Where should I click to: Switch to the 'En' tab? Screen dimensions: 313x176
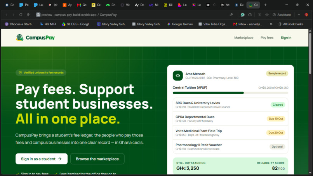111,5
